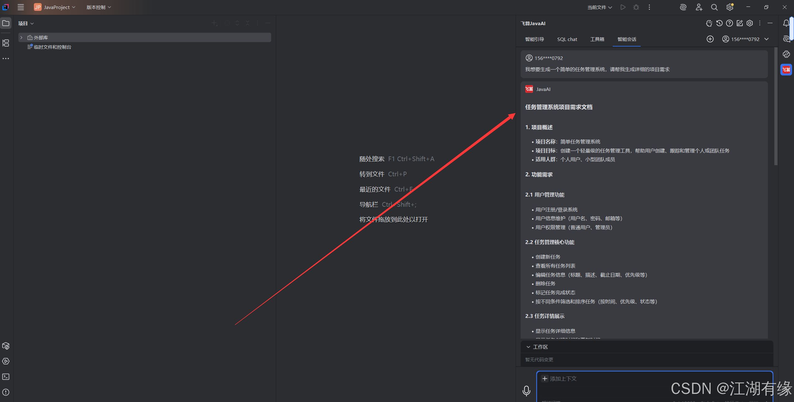Viewport: 794px width, 402px height.
Task: Click the JavaAI edit/compose icon
Action: [x=740, y=23]
